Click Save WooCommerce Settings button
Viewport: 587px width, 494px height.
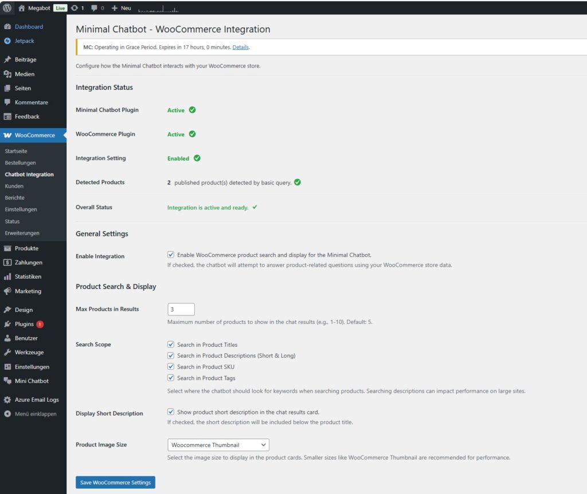pos(115,483)
